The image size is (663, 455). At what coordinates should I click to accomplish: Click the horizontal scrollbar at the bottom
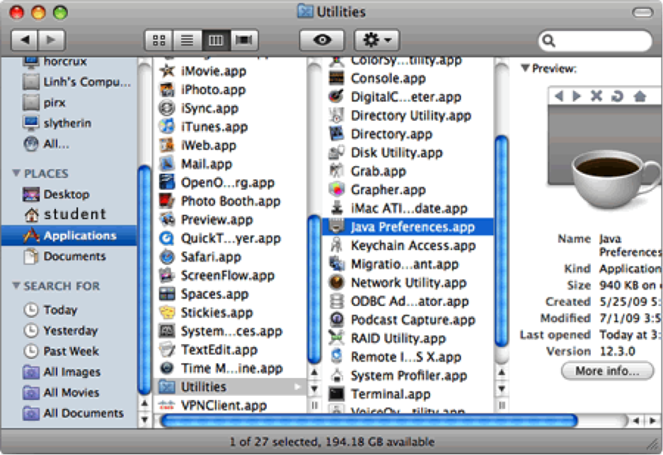(369, 421)
